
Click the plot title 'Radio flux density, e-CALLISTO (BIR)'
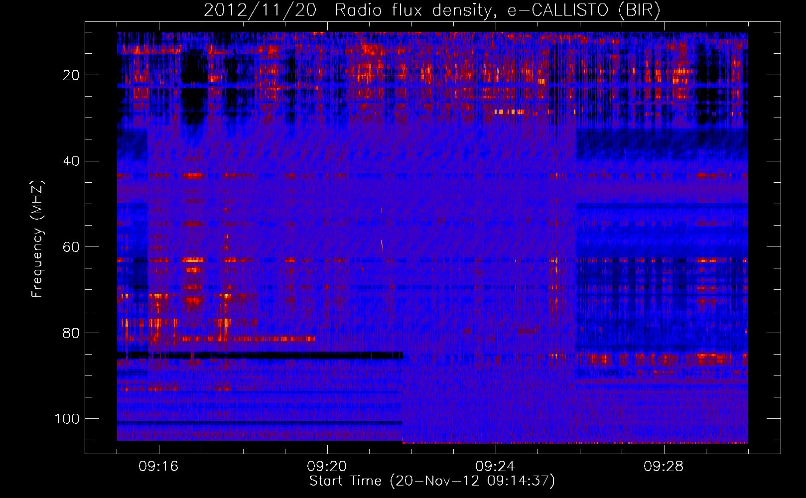tap(497, 10)
